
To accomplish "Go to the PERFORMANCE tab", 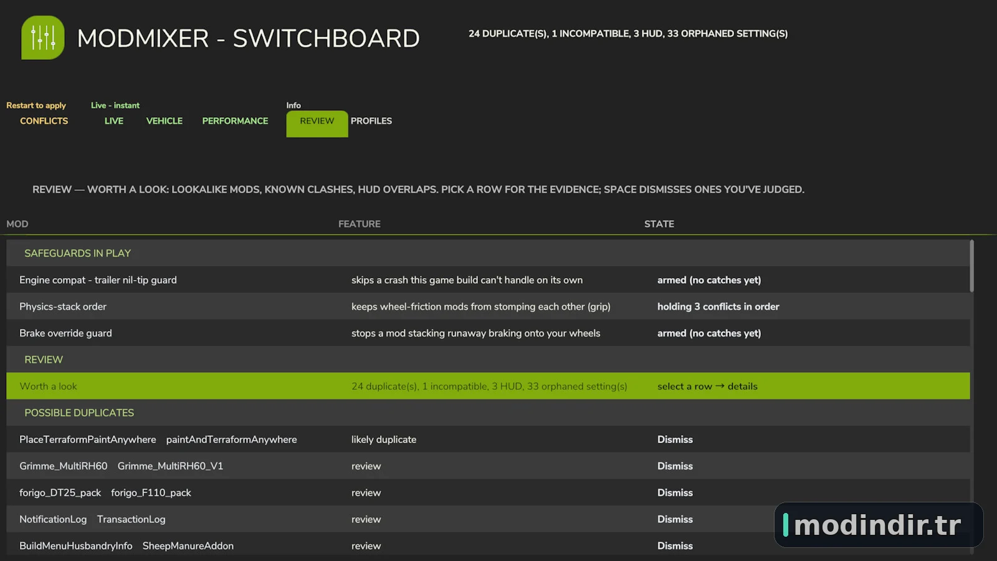I will click(235, 121).
